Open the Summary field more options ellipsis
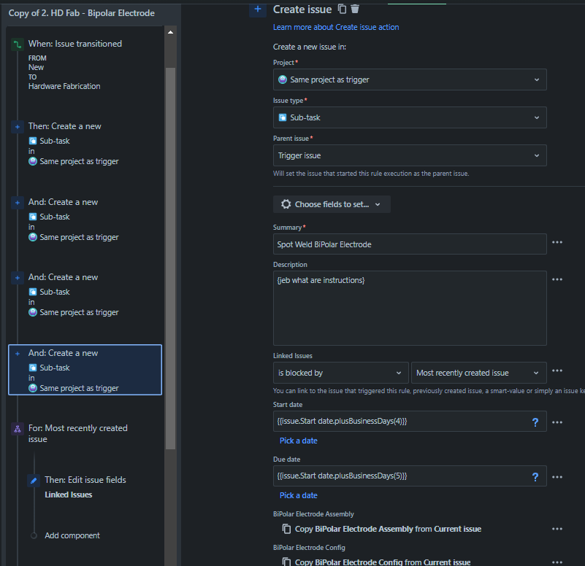This screenshot has width=585, height=566. [x=557, y=243]
